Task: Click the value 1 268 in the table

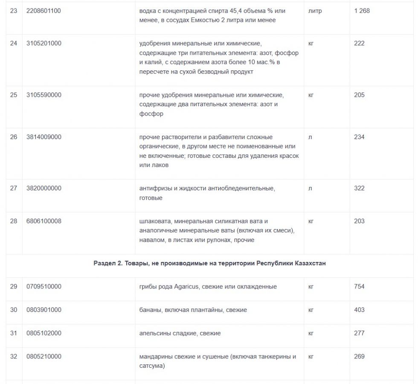Action: (362, 11)
